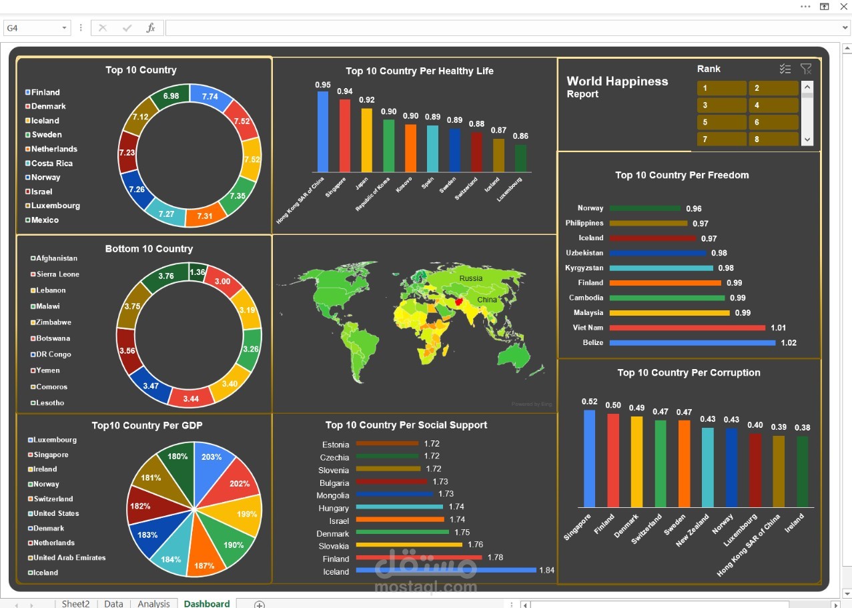Select the 1.36 donut segment in Bottom 10
The image size is (852, 608).
[x=197, y=272]
